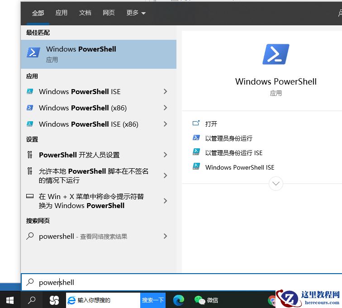Switch to the 文档 tab

[85, 13]
